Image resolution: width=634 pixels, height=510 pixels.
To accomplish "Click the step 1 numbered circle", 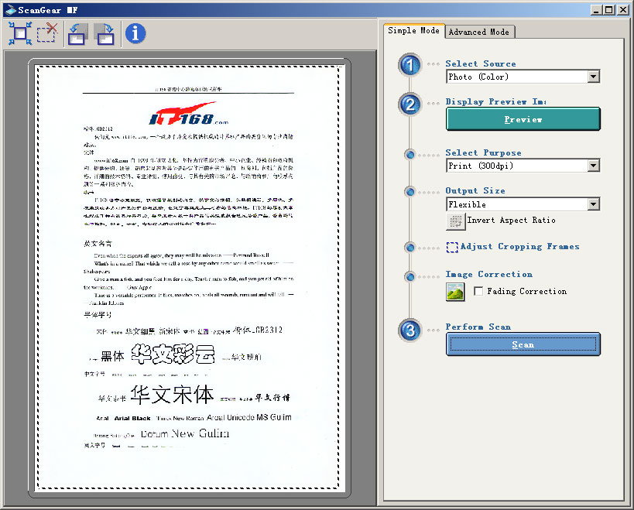I will (410, 65).
